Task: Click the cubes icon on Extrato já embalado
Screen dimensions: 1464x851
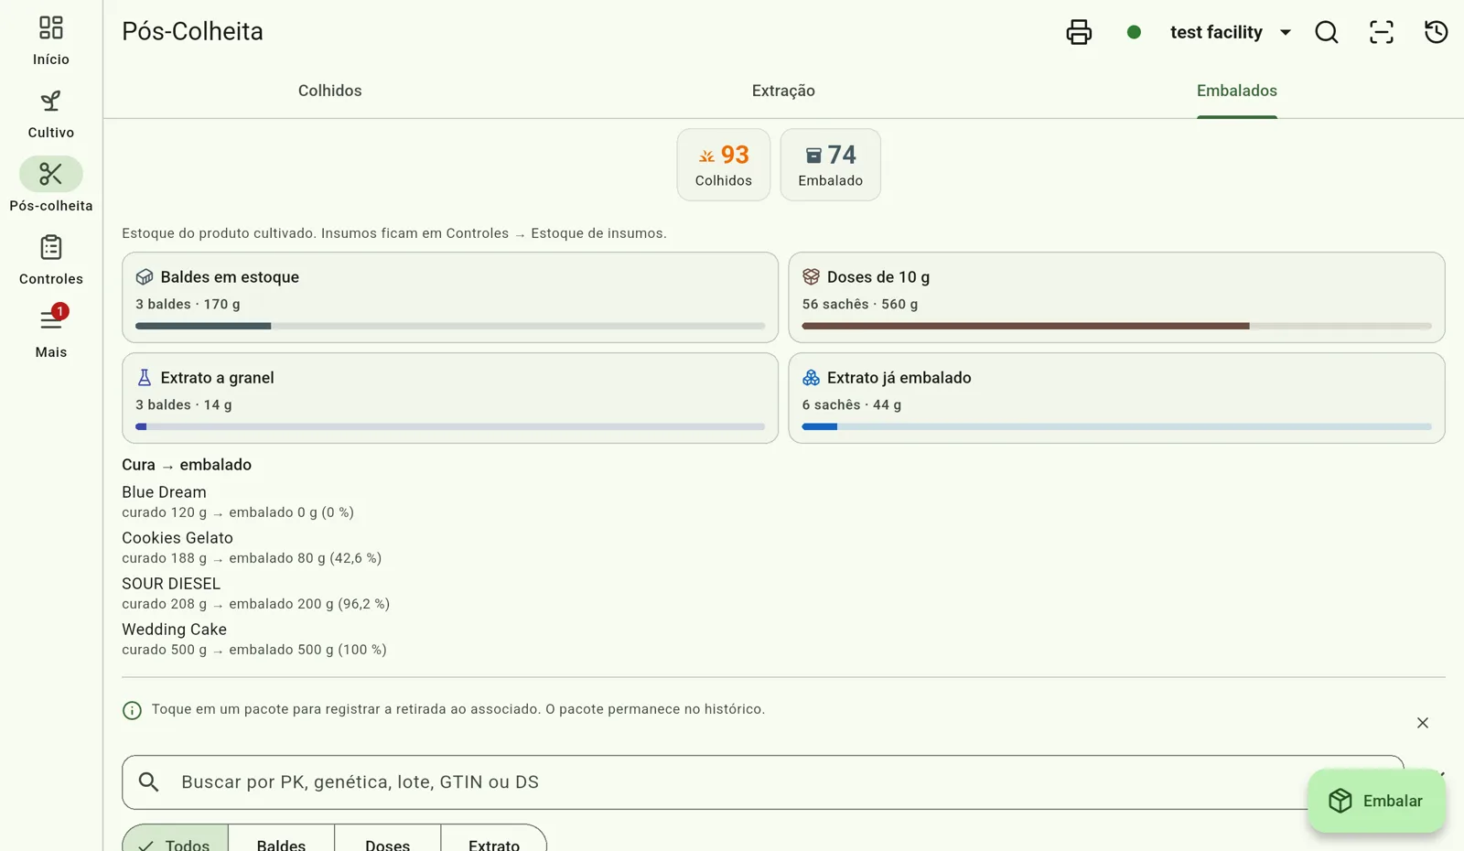Action: (811, 378)
